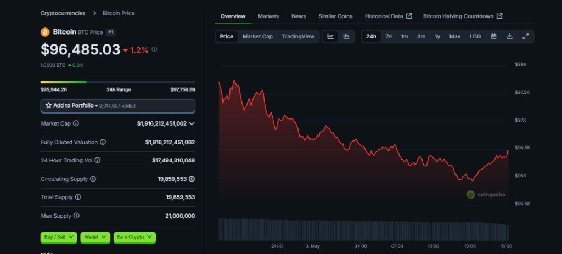Open the calendar date range picker
This screenshot has height=254, width=562.
pyautogui.click(x=493, y=37)
